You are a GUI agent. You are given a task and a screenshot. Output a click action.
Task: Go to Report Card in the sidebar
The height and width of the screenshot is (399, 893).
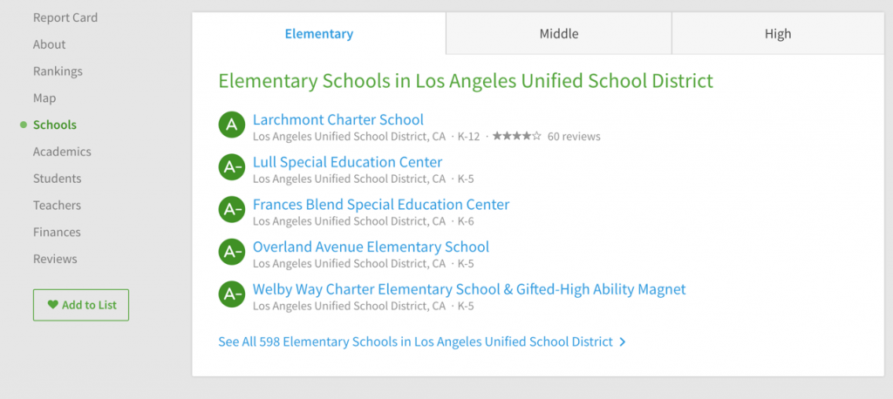65,17
